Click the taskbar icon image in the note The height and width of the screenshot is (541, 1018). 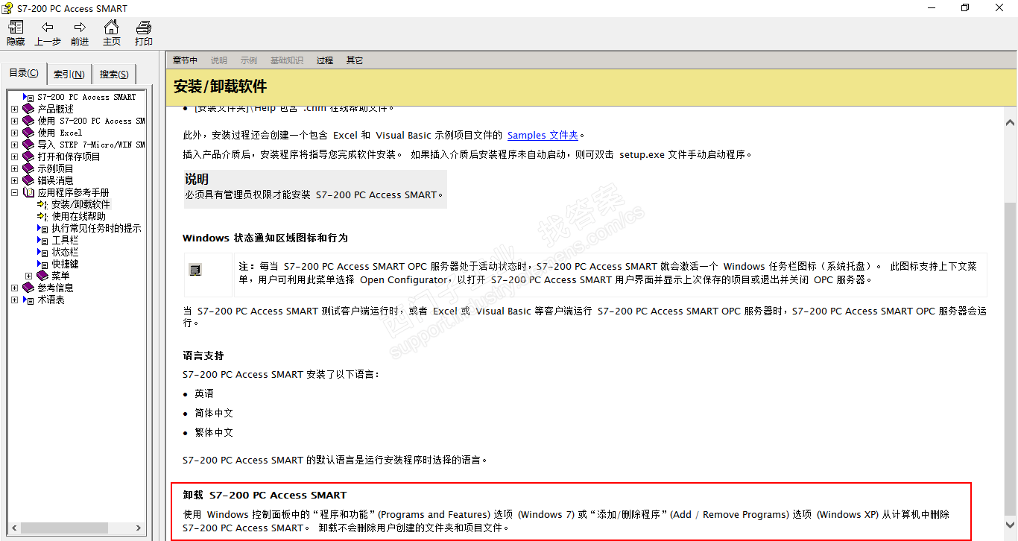pos(195,270)
